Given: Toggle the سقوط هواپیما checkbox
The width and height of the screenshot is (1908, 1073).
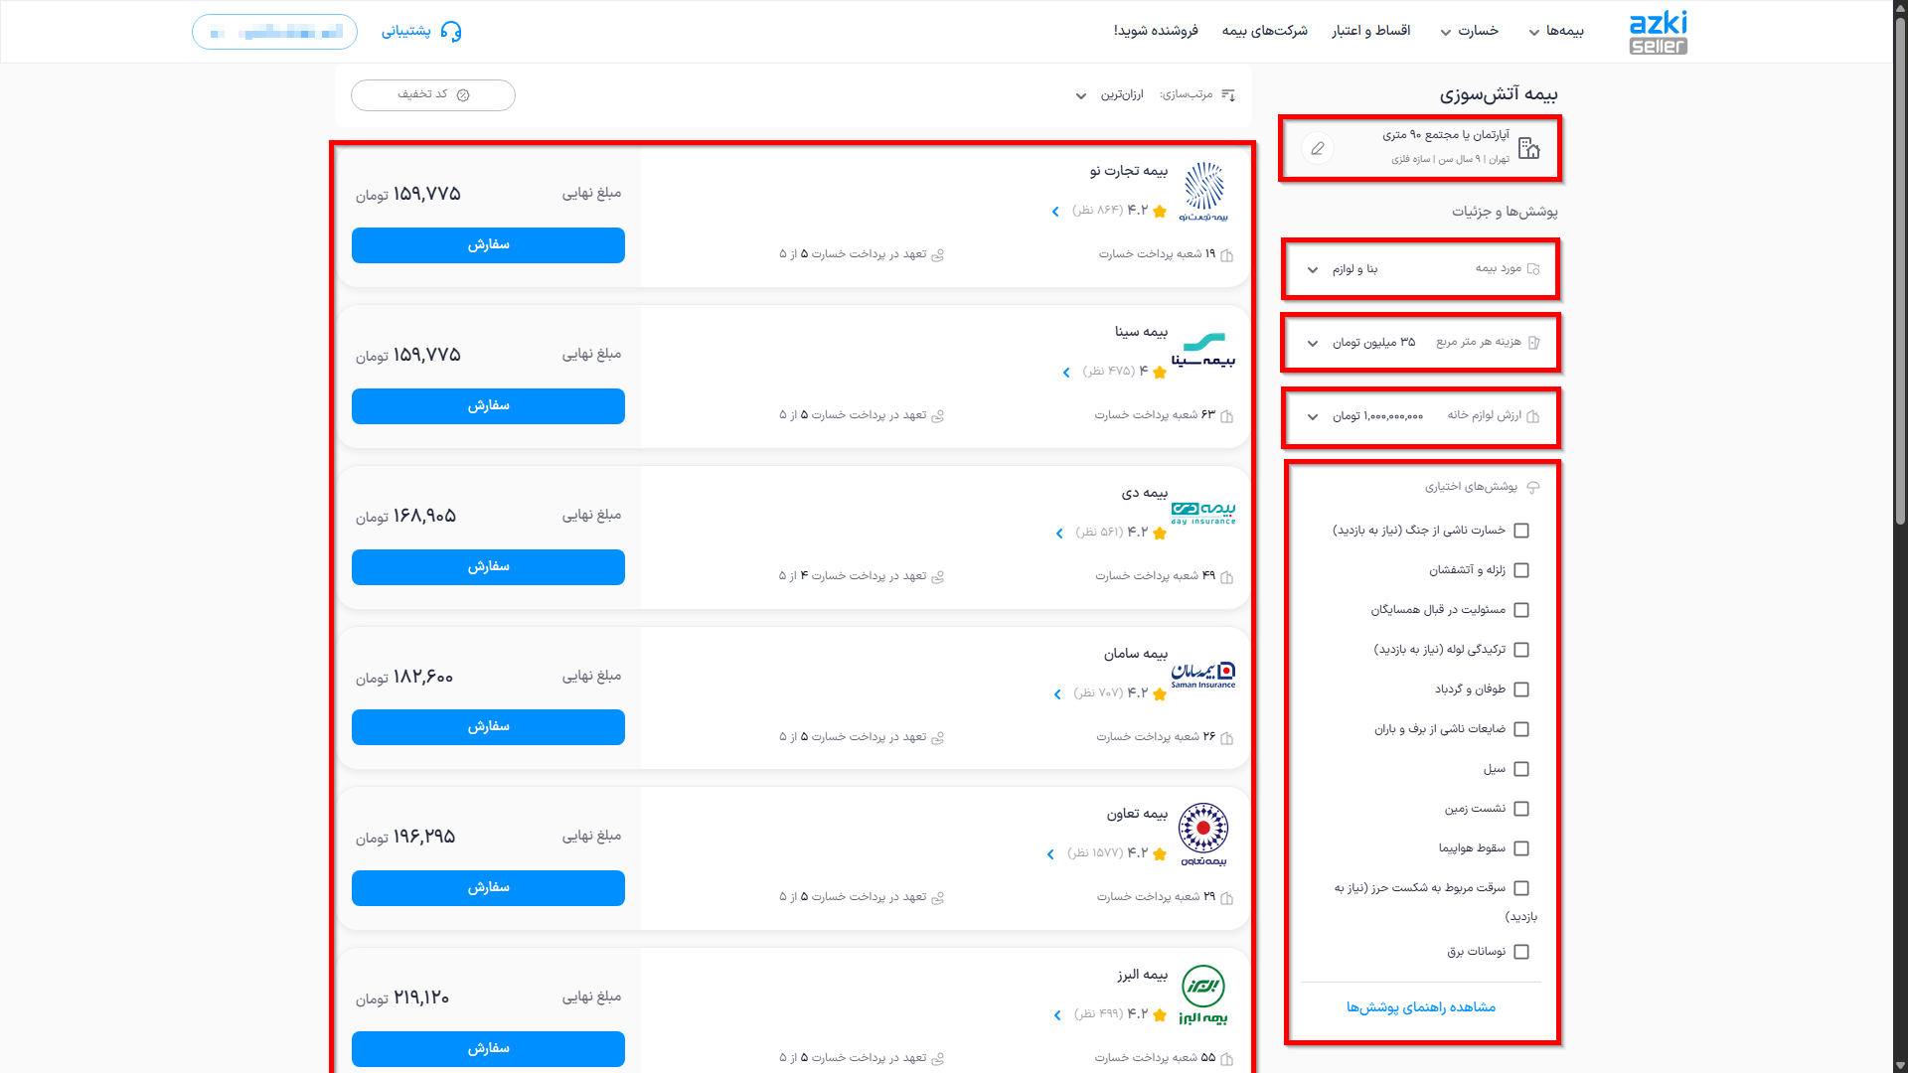Looking at the screenshot, I should pyautogui.click(x=1521, y=848).
